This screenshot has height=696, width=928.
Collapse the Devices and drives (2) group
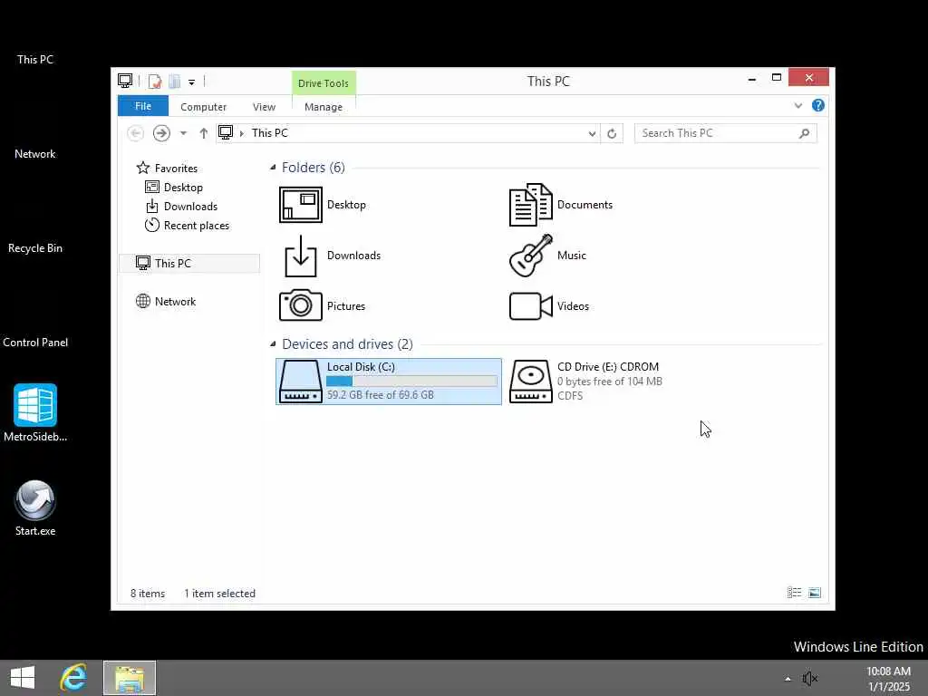click(273, 343)
